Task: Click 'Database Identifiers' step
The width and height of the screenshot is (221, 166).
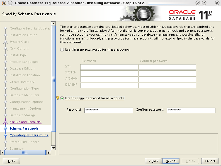Action: (25, 95)
